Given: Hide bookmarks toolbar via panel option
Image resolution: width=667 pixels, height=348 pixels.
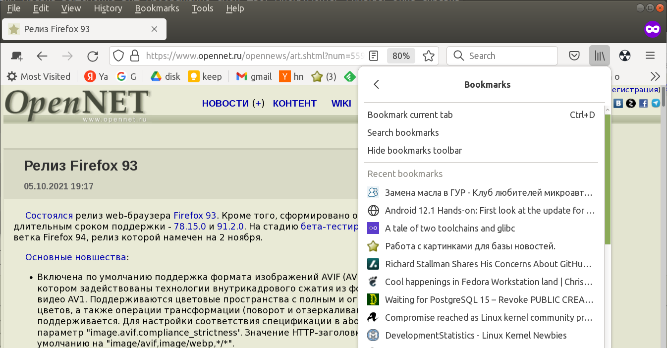Looking at the screenshot, I should [414, 150].
